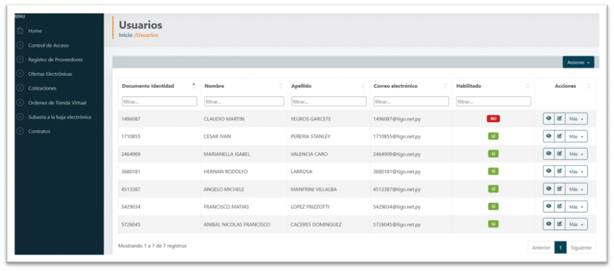The width and height of the screenshot is (614, 271).
Task: Select Registro de Proveedores in sidebar
Action: [55, 59]
